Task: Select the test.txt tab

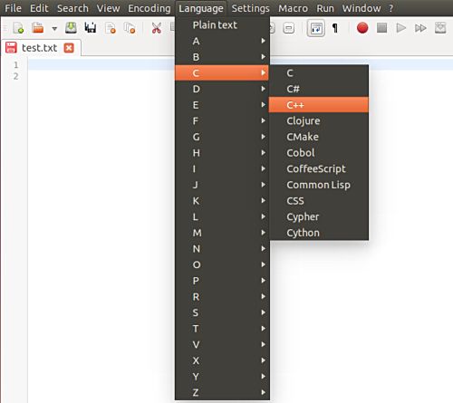Action: tap(41, 48)
